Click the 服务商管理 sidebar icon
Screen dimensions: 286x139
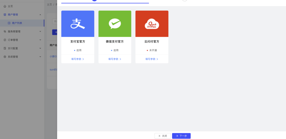[x=5, y=32]
